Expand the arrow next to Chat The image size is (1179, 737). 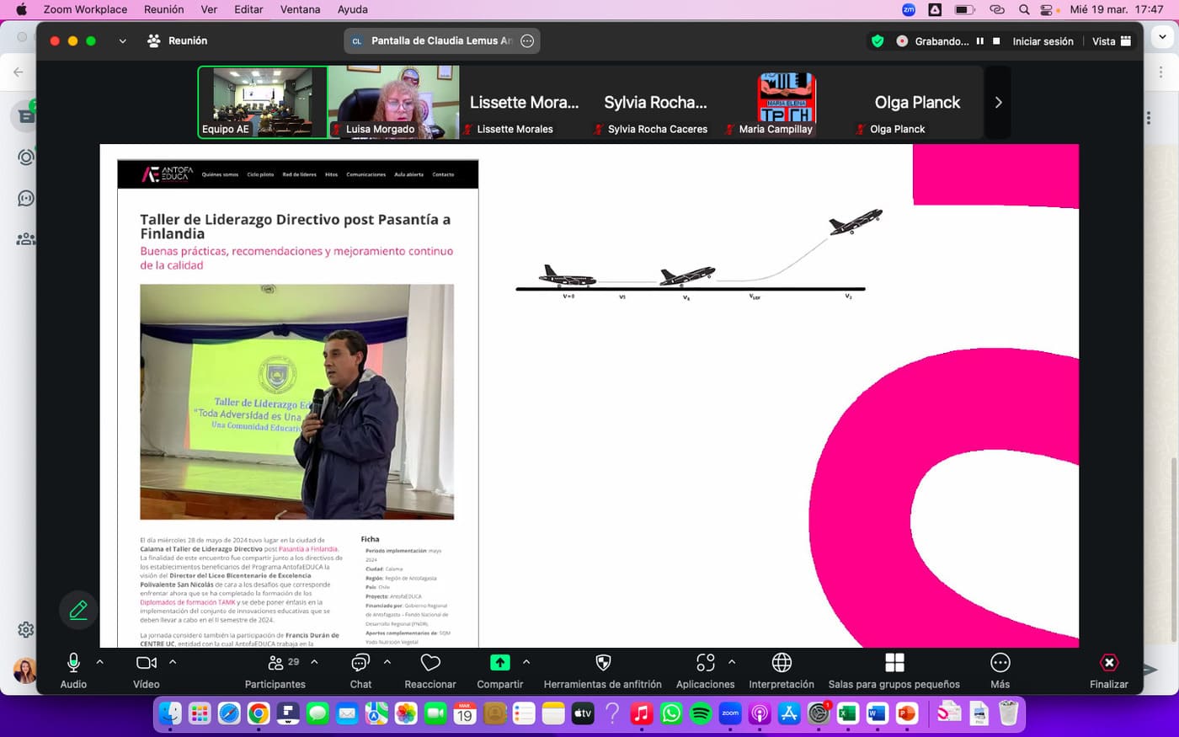tap(387, 662)
